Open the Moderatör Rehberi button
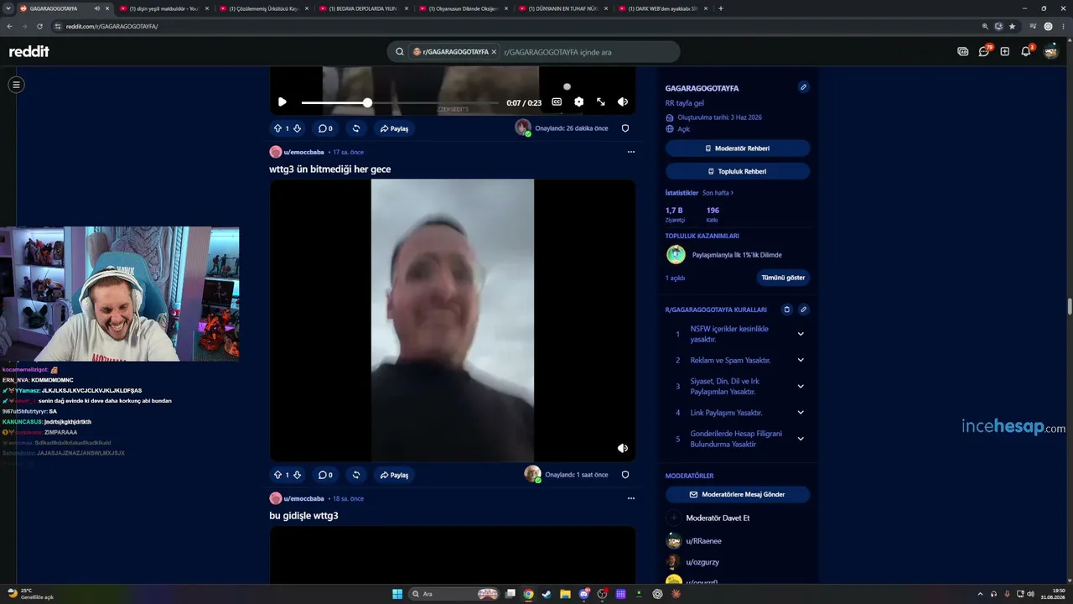 pos(738,148)
